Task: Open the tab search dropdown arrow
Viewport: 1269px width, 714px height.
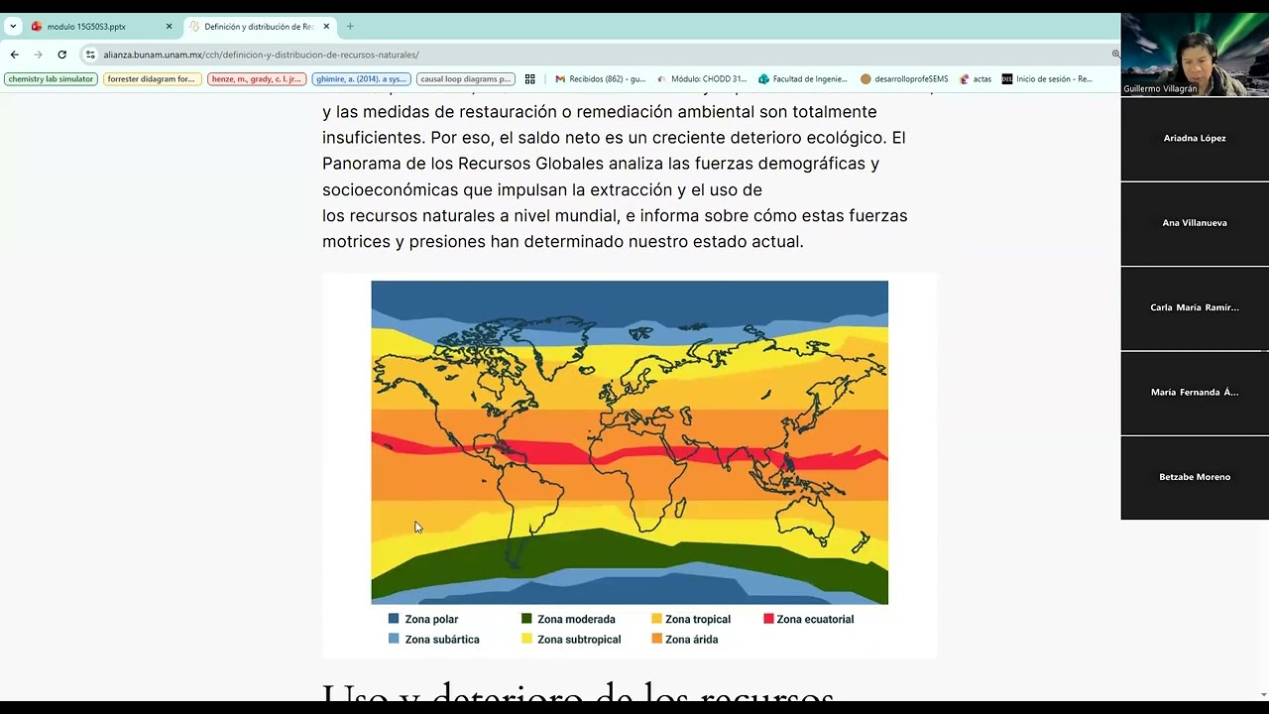Action: 13,27
